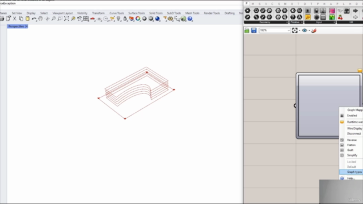The image size is (363, 204).
Task: Click the Paste clipboard icon
Action: tap(27, 19)
